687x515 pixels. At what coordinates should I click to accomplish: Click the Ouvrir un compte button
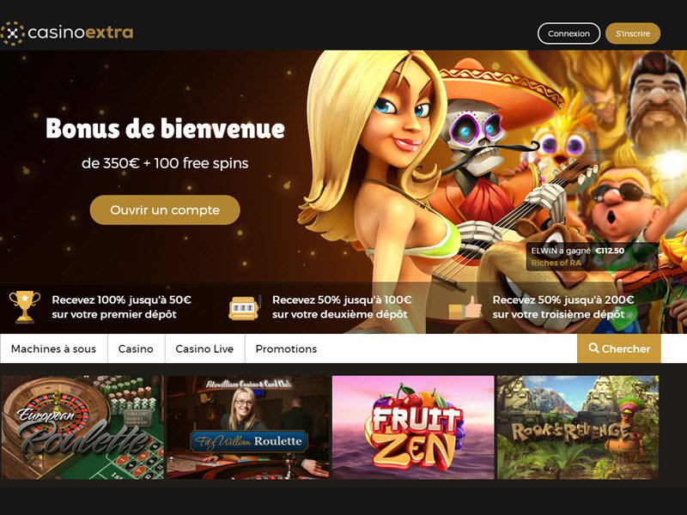[165, 209]
